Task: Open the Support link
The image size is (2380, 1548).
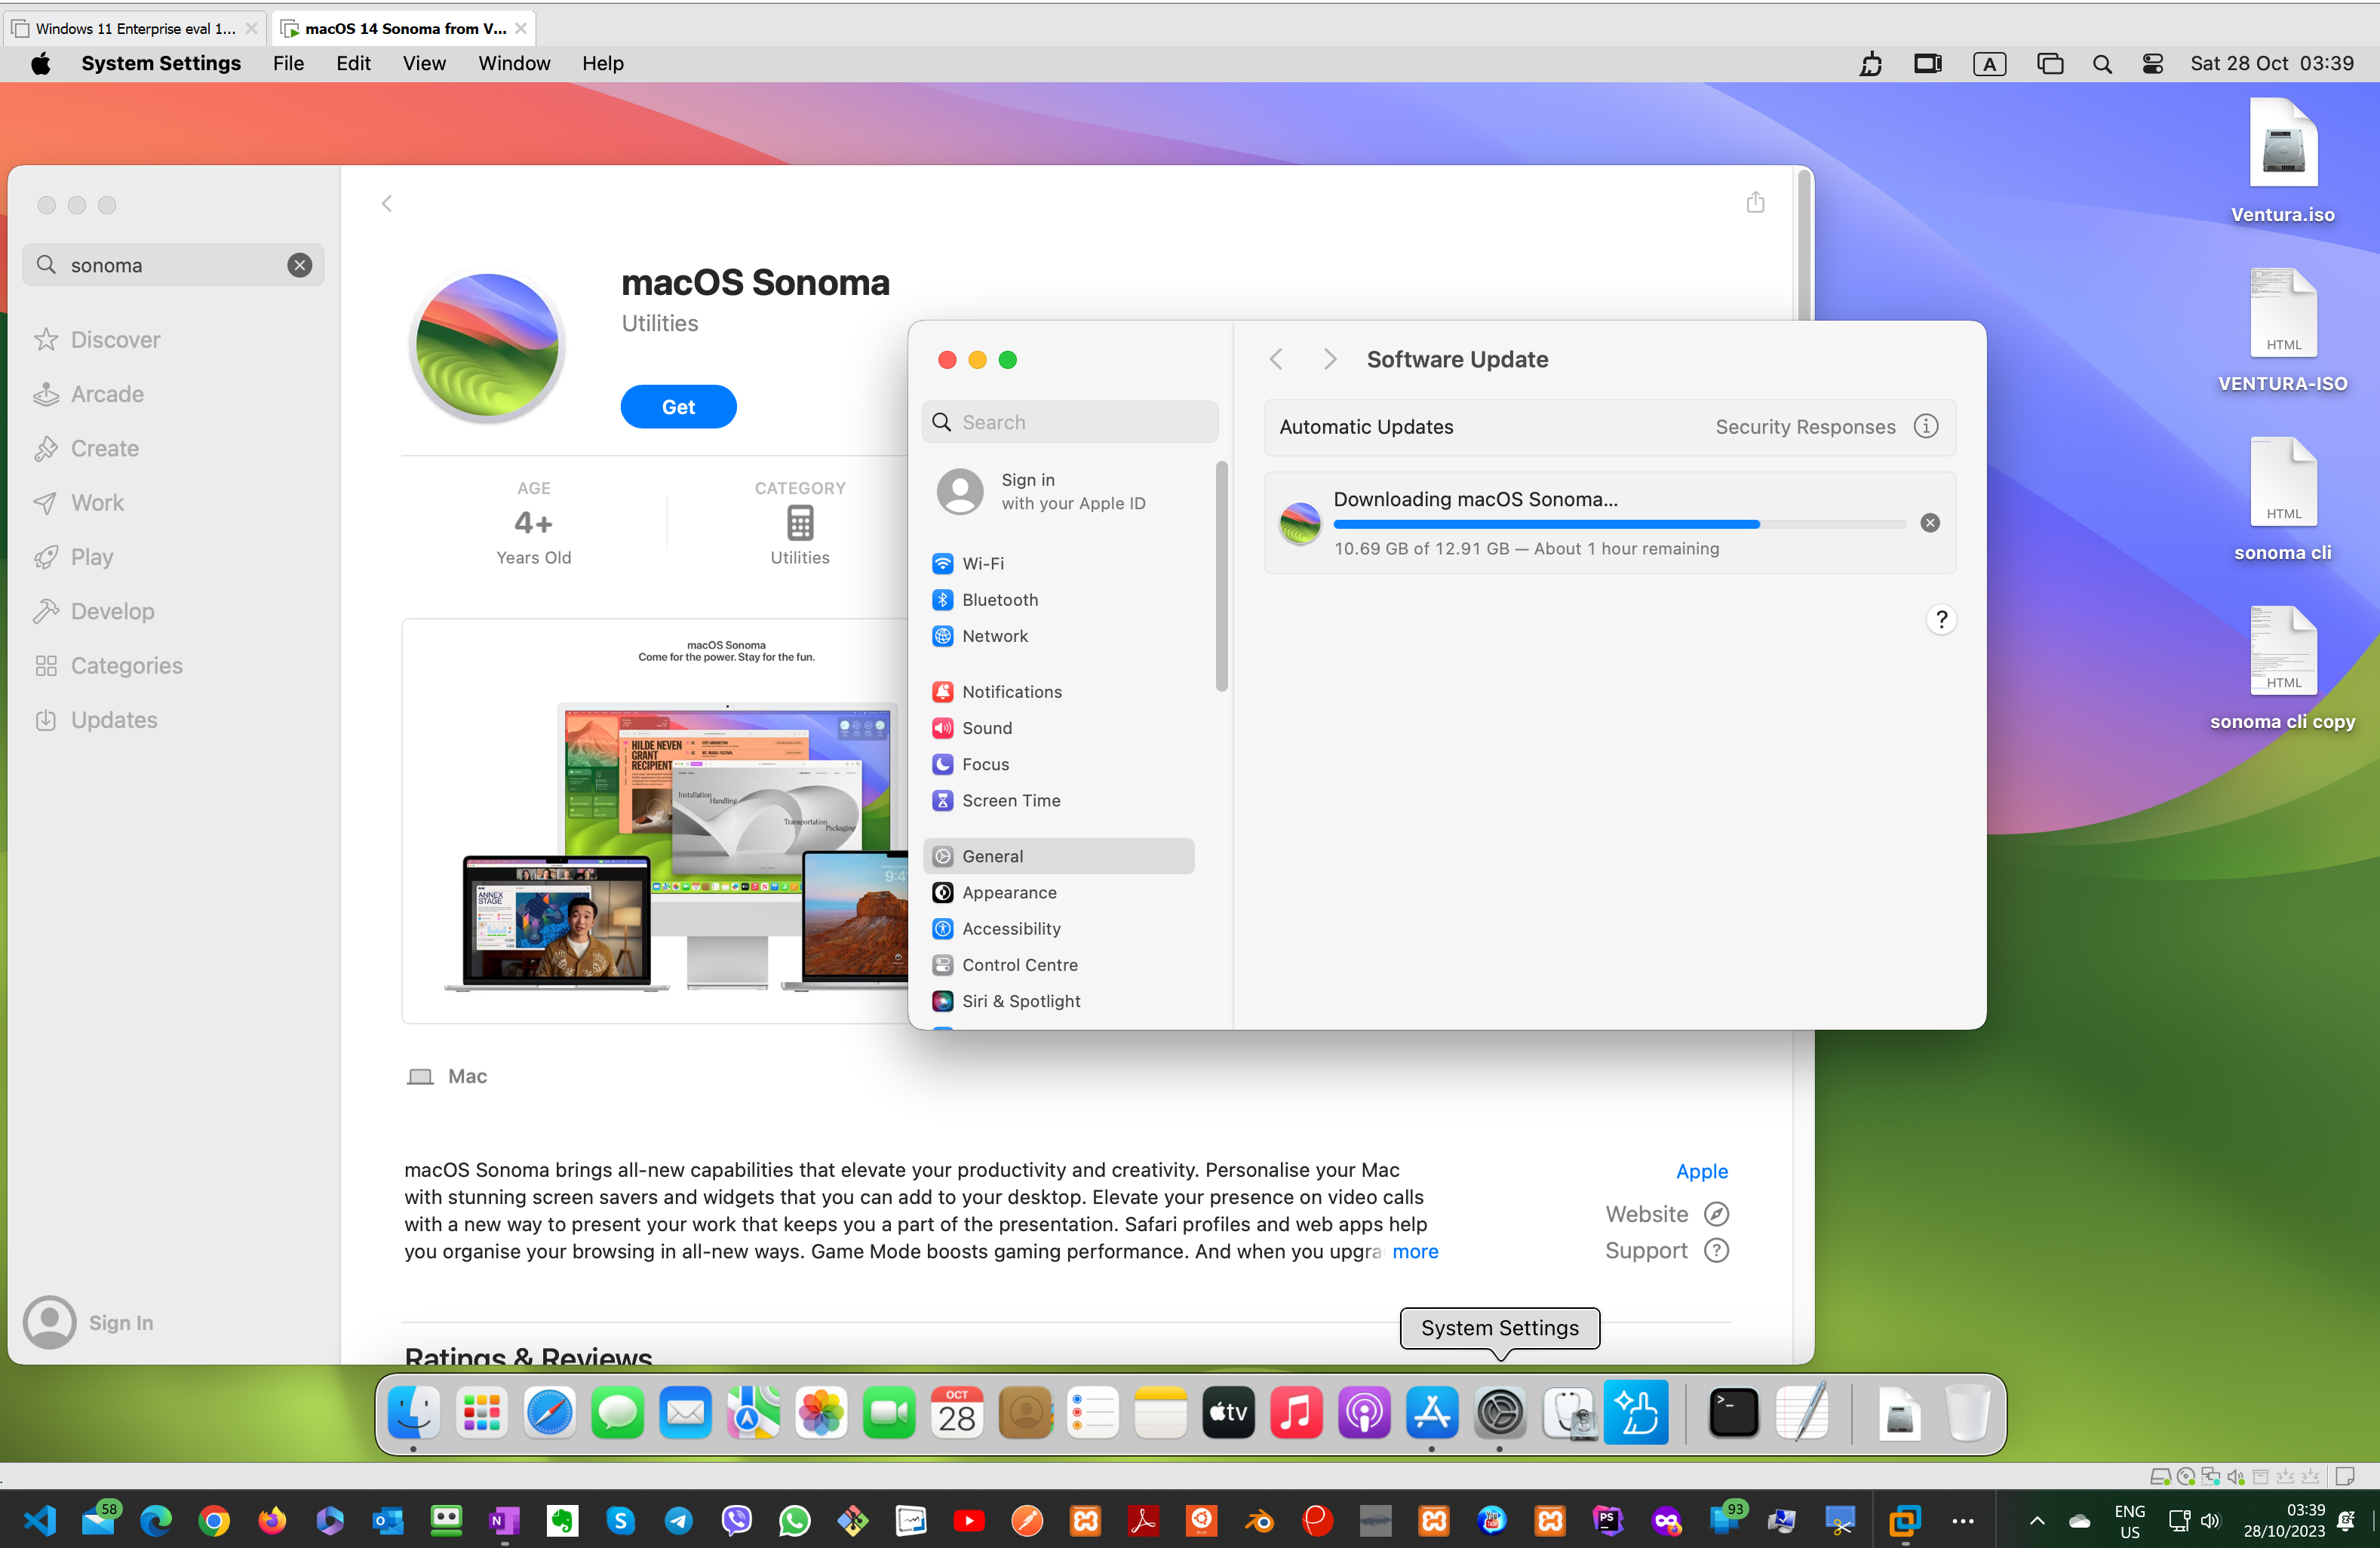Action: (x=1666, y=1250)
